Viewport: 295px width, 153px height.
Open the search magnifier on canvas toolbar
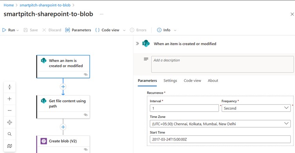[x=9, y=134]
